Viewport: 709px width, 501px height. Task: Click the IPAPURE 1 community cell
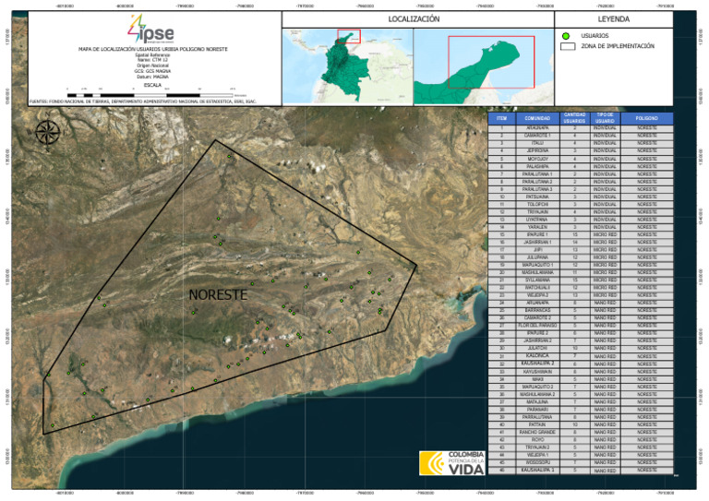coord(537,235)
